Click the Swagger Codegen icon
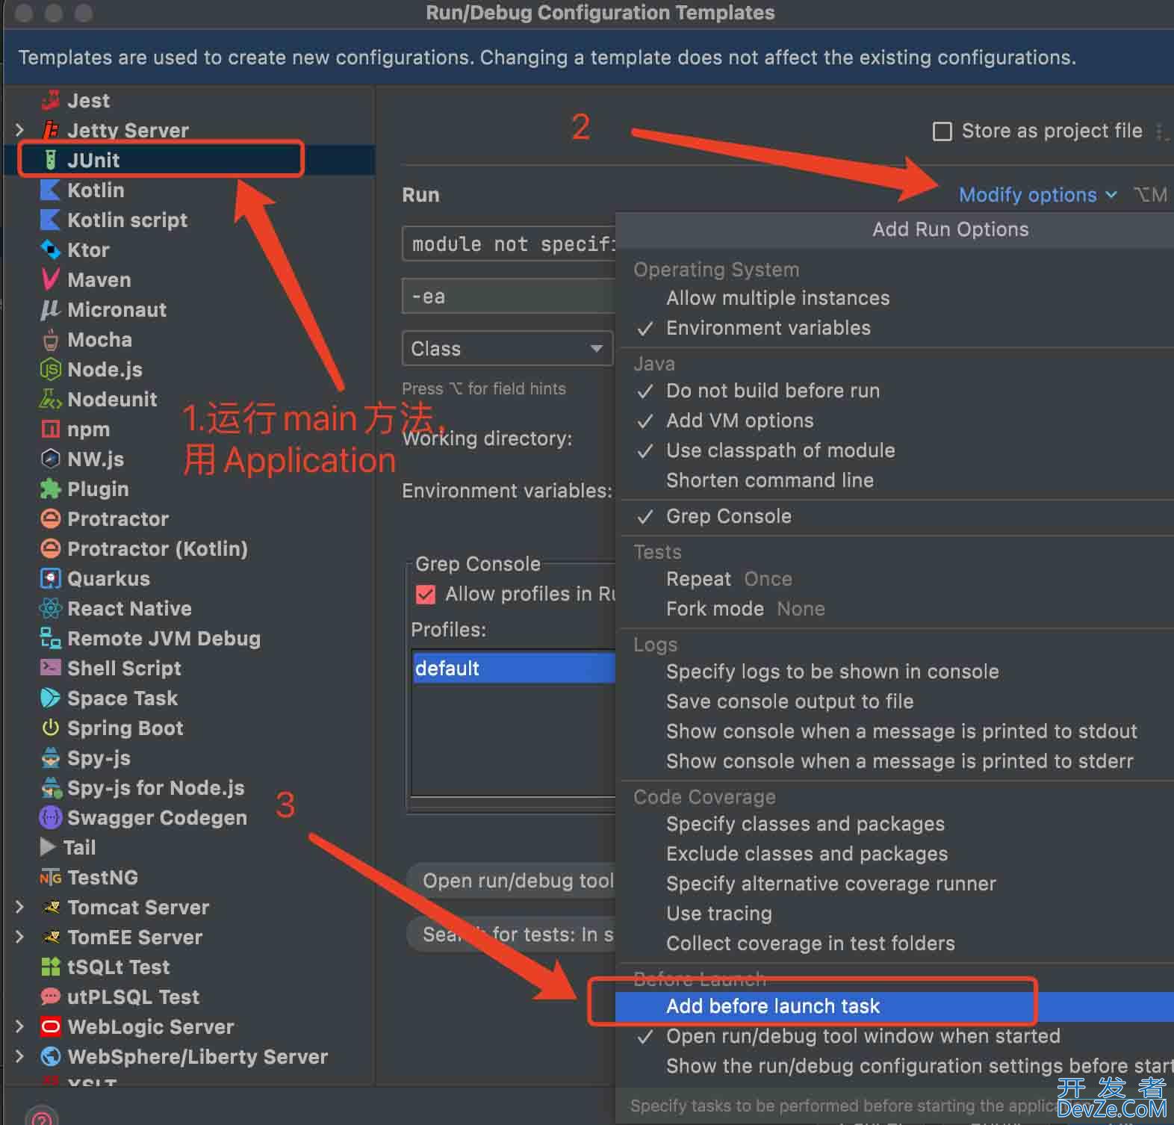This screenshot has width=1174, height=1125. click(x=51, y=817)
